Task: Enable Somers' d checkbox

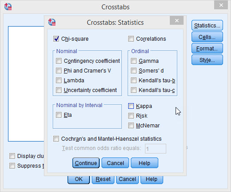Action: (x=133, y=70)
